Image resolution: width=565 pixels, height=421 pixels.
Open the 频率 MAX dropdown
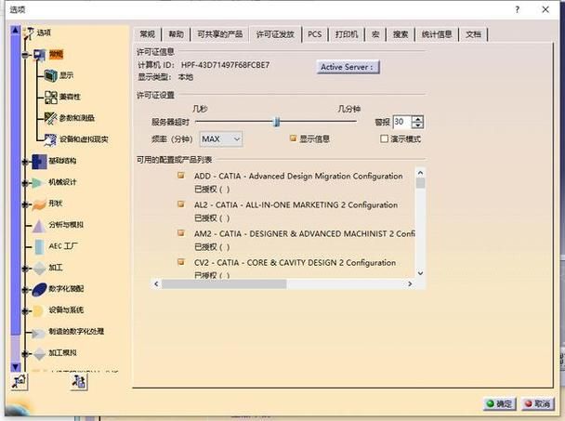pos(221,138)
